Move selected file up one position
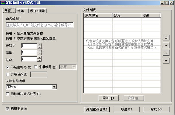Image resolution: width=175 pixels, height=115 pixels. click(x=166, y=45)
